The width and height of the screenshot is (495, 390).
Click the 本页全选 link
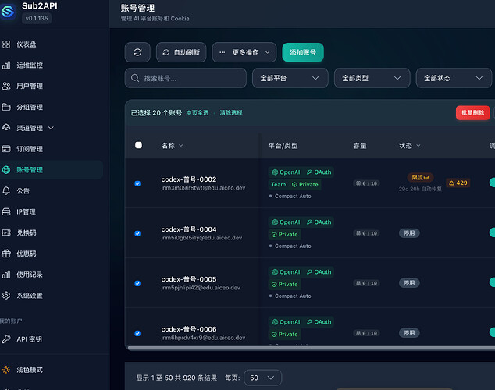tap(198, 112)
